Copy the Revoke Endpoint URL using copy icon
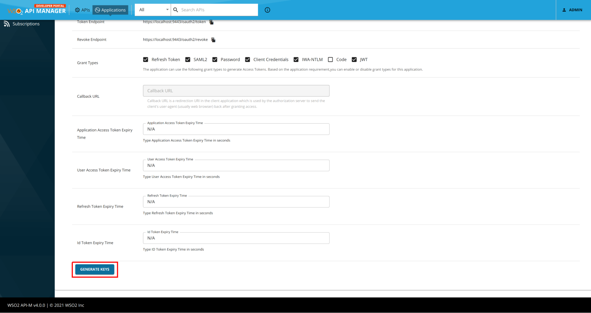 [x=213, y=40]
